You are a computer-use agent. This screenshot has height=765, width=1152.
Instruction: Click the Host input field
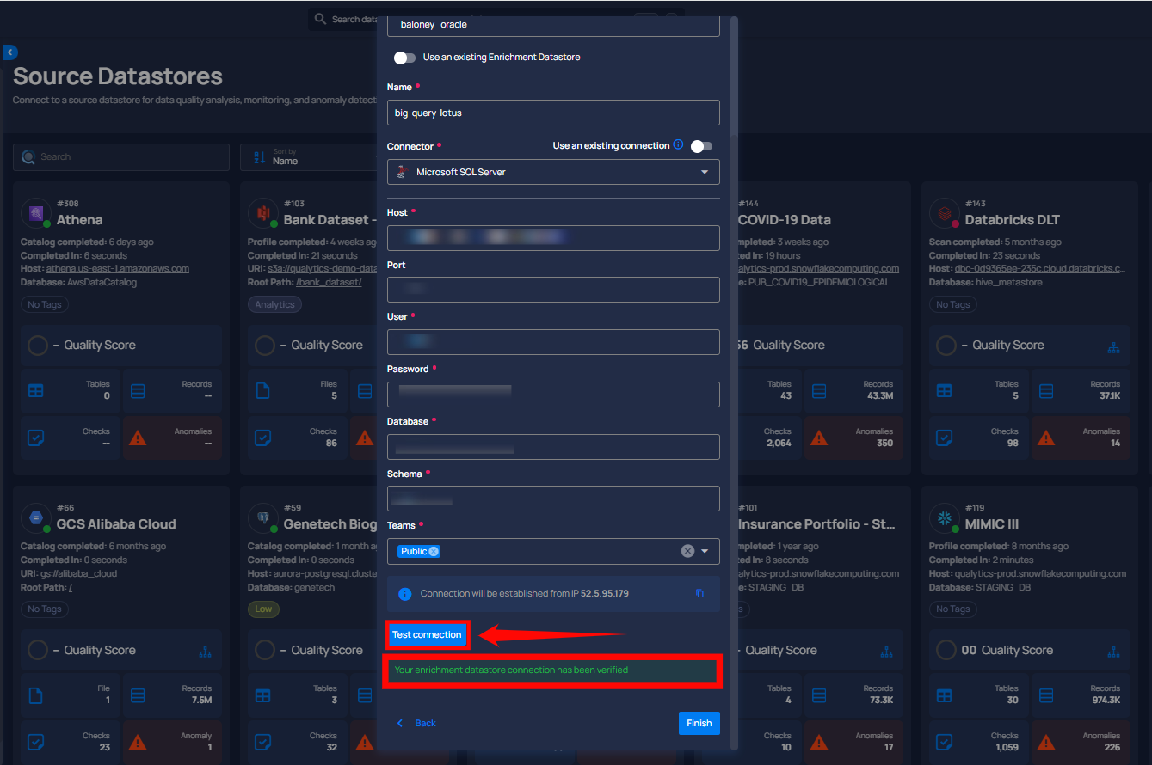(x=553, y=238)
